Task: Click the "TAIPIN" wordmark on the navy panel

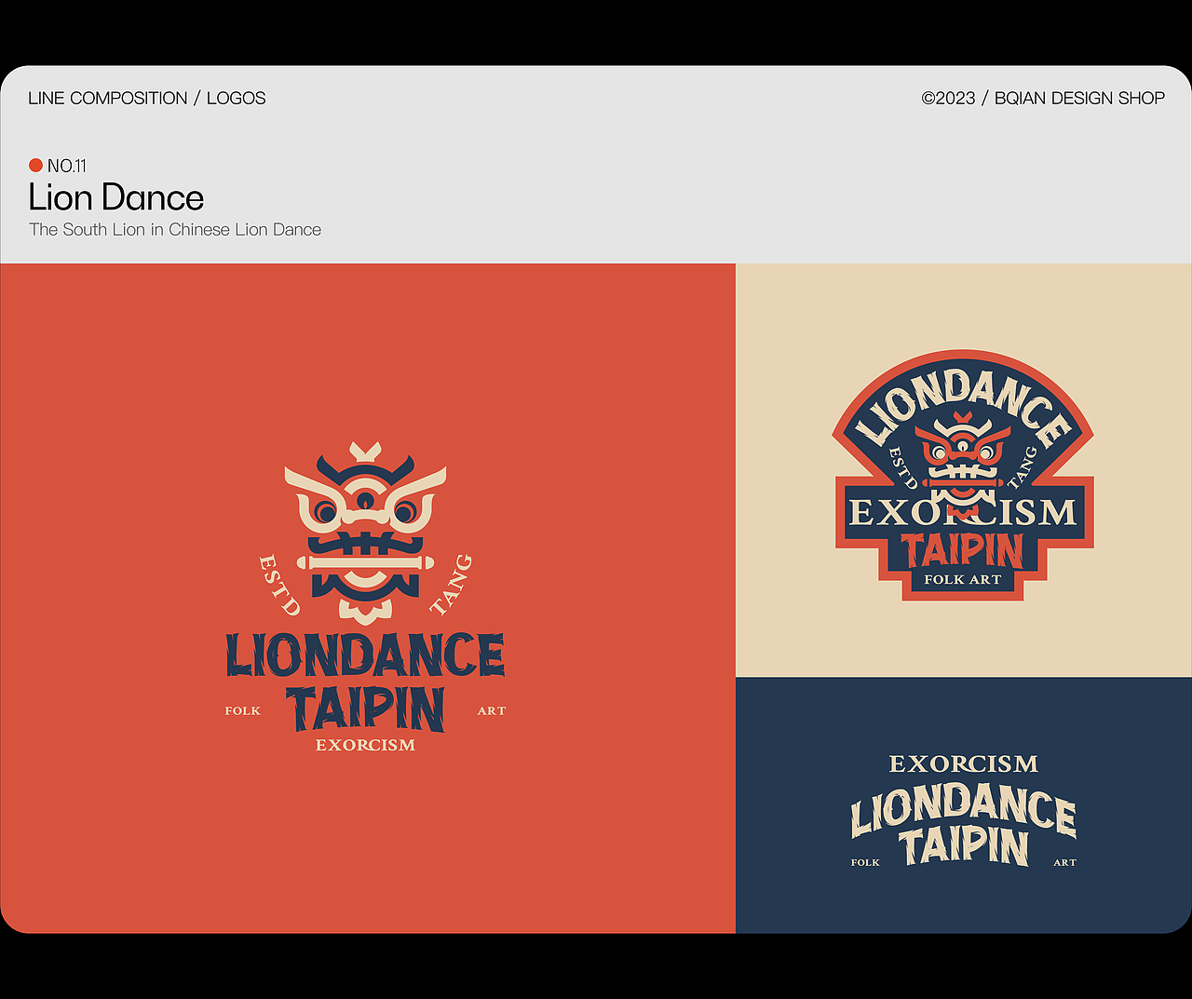Action: tap(965, 845)
